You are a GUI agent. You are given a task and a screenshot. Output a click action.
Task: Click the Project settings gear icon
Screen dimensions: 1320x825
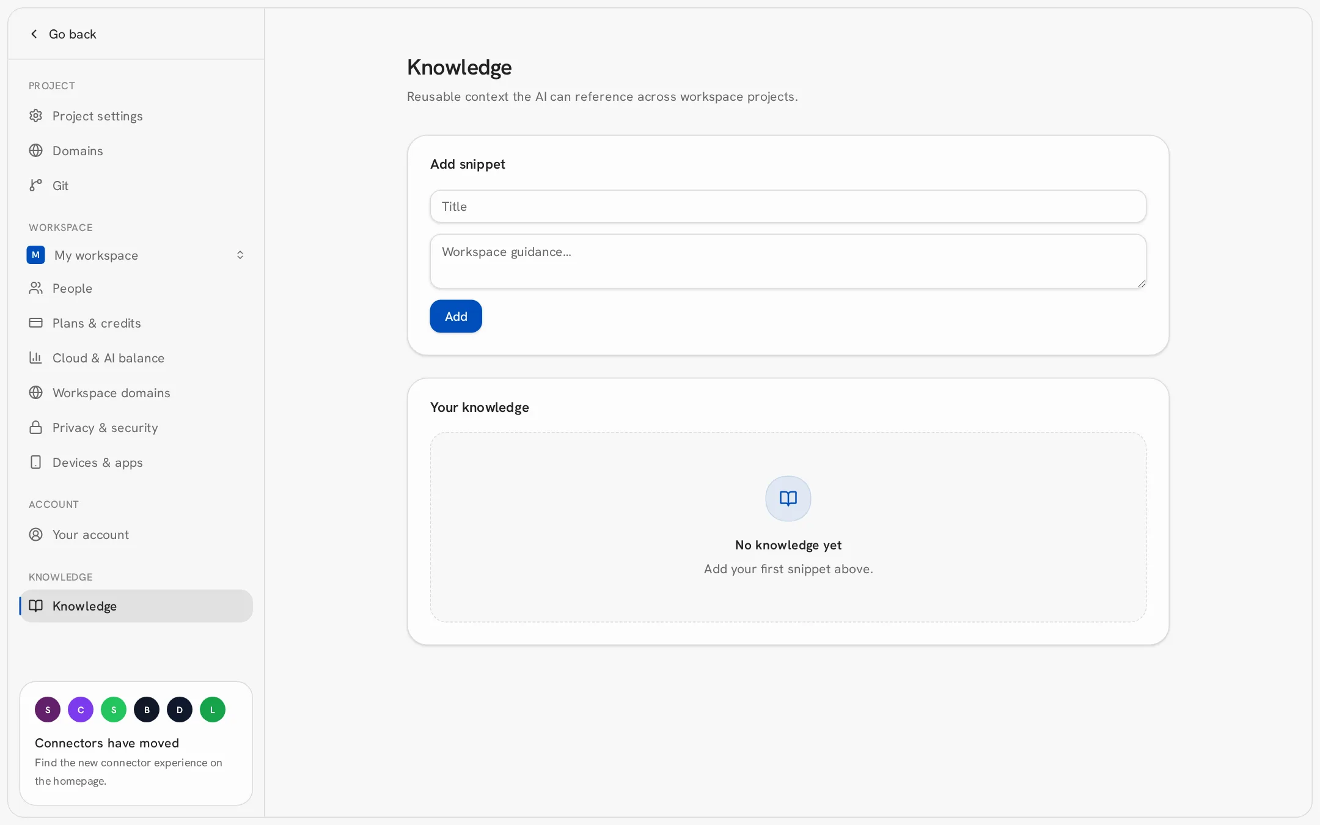pyautogui.click(x=36, y=116)
